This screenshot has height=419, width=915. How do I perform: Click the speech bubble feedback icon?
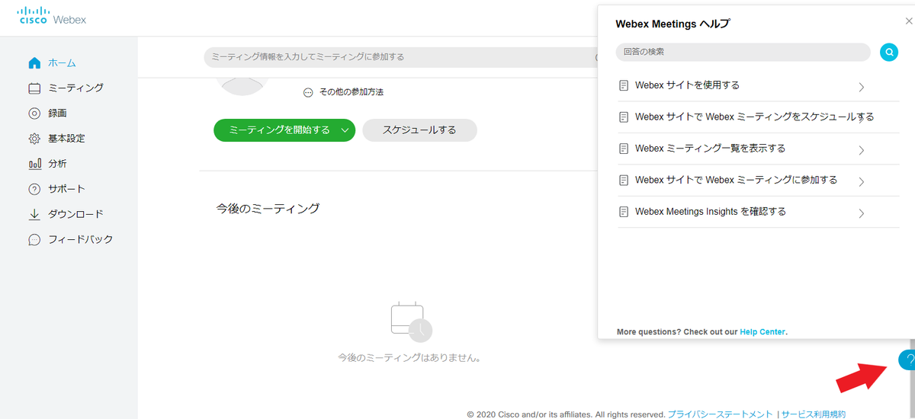click(34, 239)
